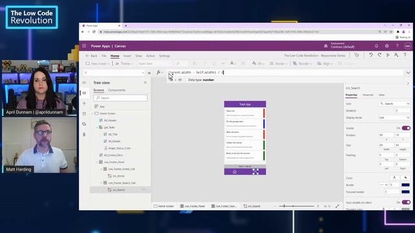The image size is (415, 233).
Task: Toggle the Visible switch
Action: [406, 128]
